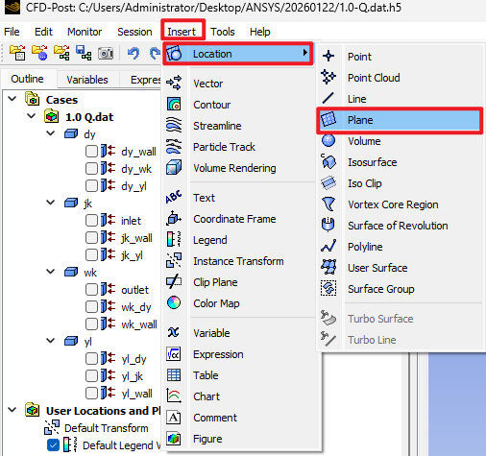
Task: Open the Tools menu
Action: 223,32
